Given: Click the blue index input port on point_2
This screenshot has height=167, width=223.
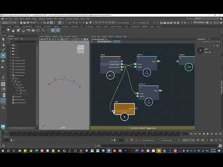Looking at the screenshot, I should 138,96.
